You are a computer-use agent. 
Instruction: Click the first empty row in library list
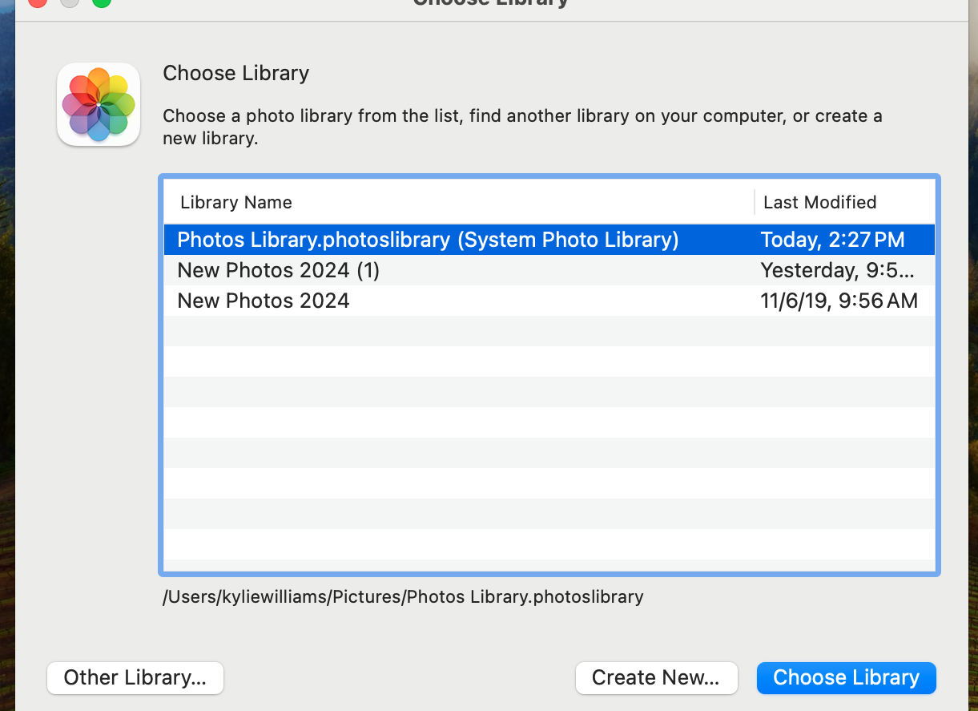549,331
